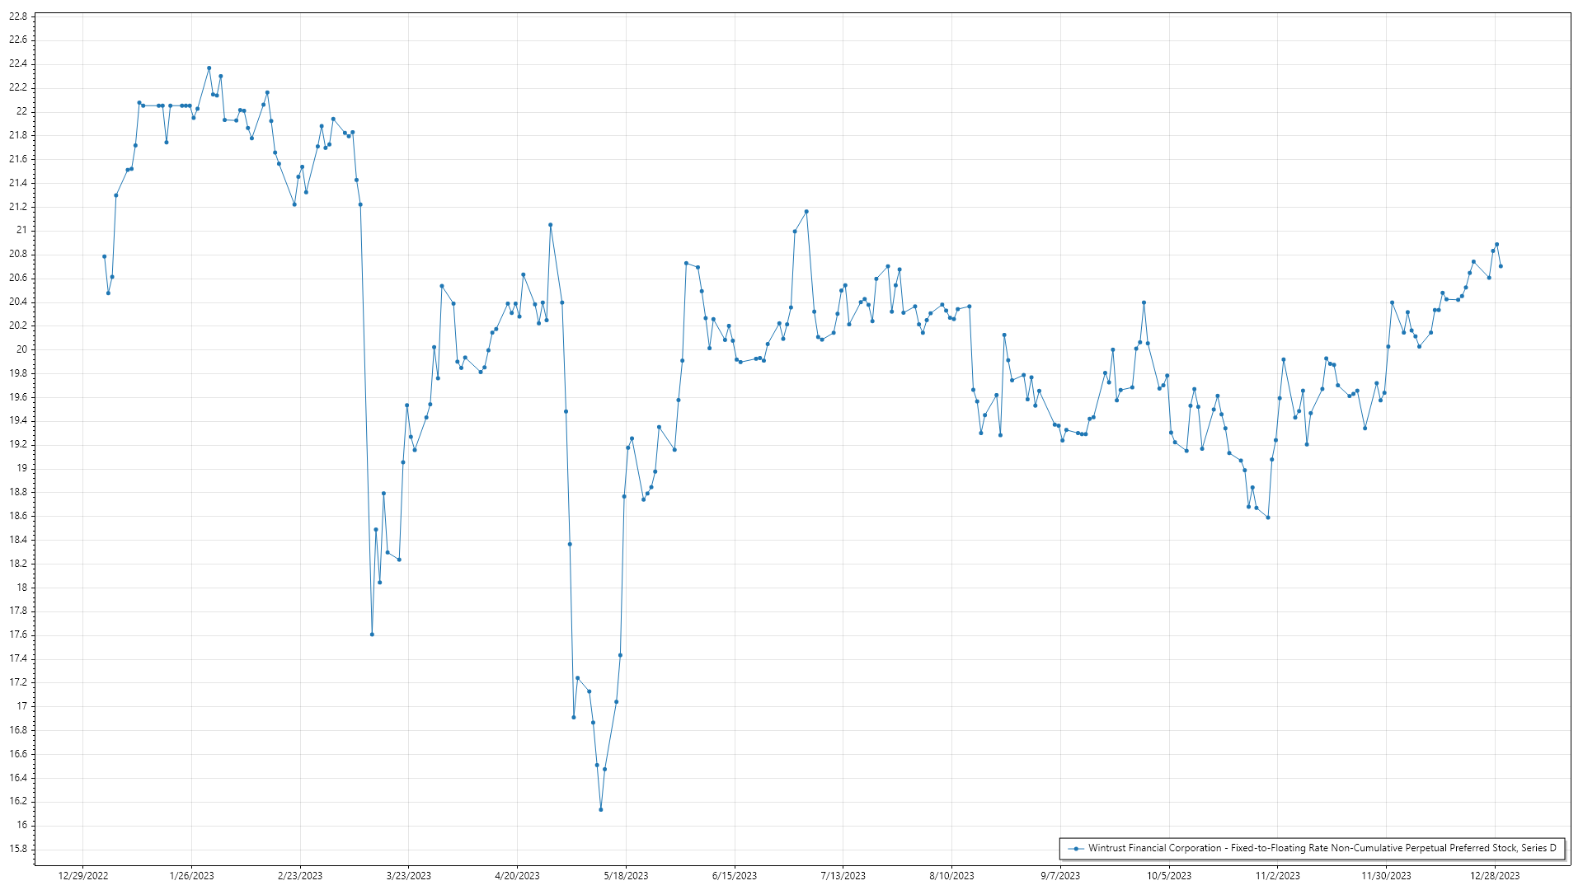1583x890 pixels.
Task: Click the highest data point near 22.4
Action: tap(209, 68)
